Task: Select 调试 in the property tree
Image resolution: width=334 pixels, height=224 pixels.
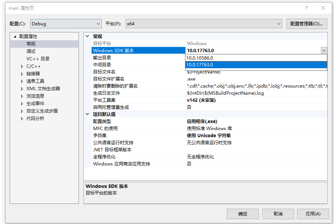Action: (31, 51)
